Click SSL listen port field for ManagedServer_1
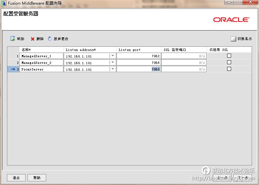The width and height of the screenshot is (259, 185). click(x=184, y=56)
